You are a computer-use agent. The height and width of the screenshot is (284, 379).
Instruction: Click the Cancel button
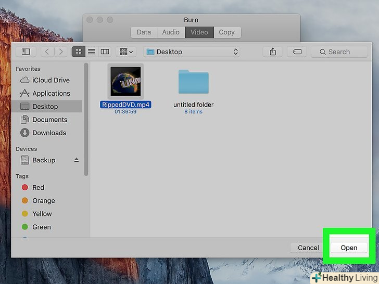pos(308,248)
